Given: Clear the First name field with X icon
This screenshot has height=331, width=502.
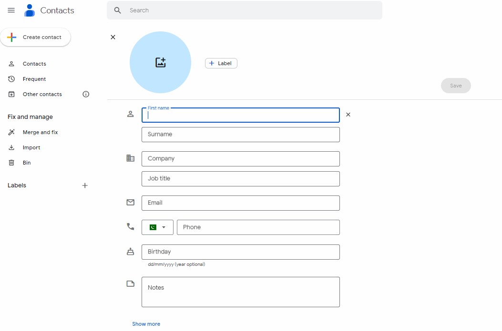Looking at the screenshot, I should click(348, 115).
